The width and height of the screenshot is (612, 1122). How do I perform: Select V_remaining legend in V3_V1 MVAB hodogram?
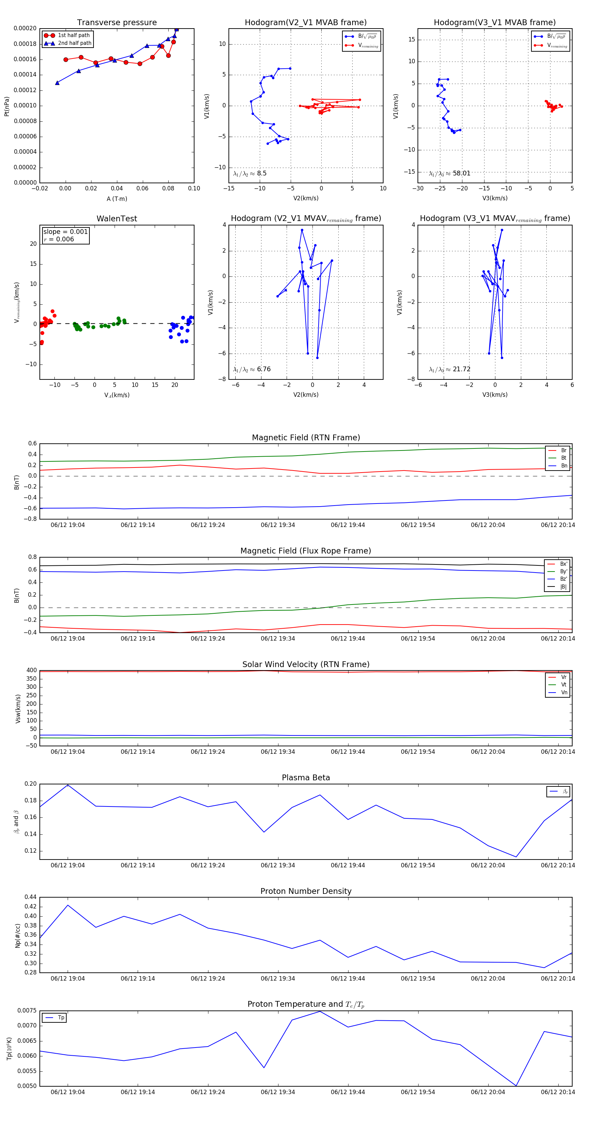pos(550,45)
